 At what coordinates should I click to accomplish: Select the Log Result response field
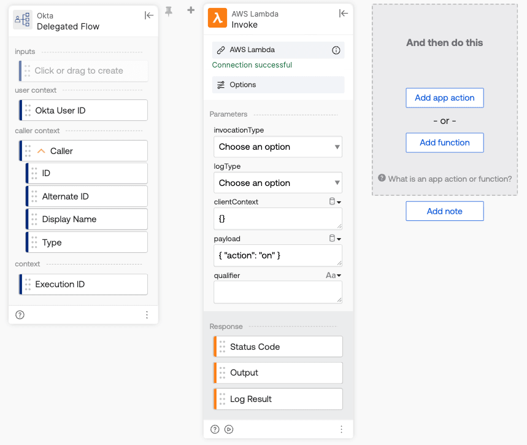[x=278, y=399]
